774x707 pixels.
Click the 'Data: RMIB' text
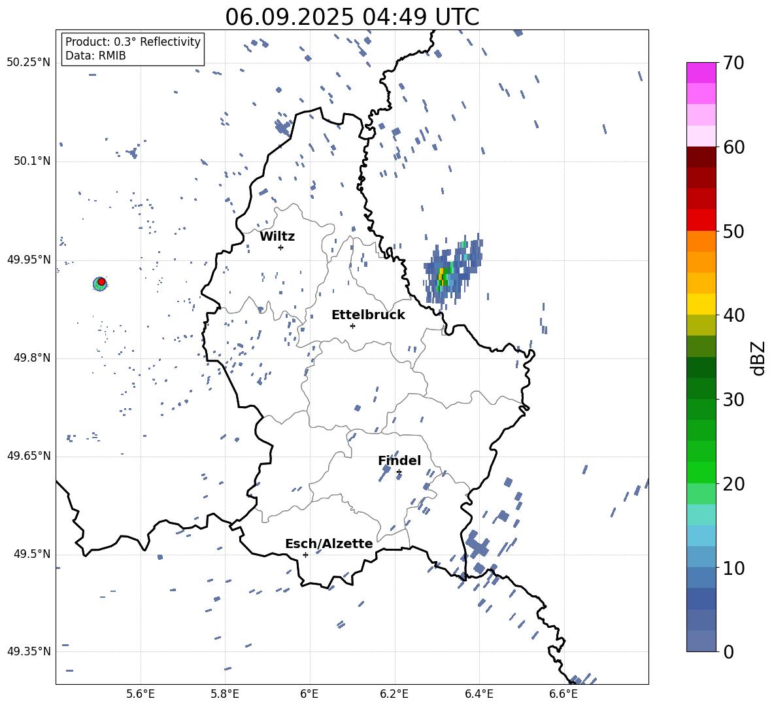[95, 56]
